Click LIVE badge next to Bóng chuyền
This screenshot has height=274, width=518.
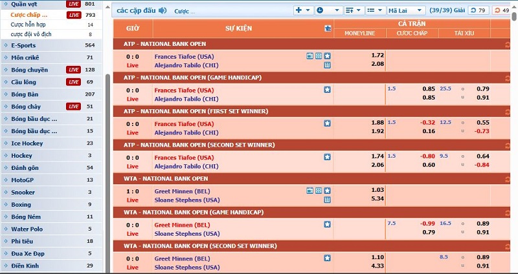(x=73, y=70)
